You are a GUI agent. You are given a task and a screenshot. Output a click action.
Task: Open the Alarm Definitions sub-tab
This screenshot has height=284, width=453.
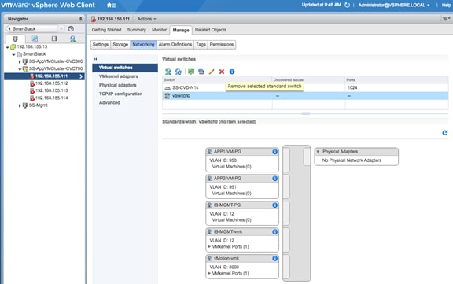coord(175,45)
